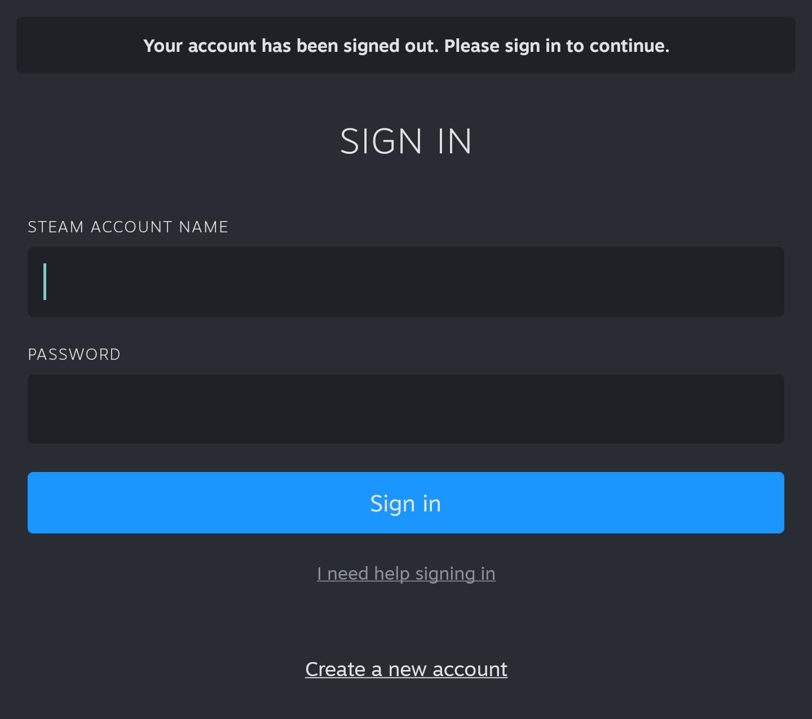The image size is (812, 719).
Task: Click the blinking text cursor in account field
Action: click(45, 281)
